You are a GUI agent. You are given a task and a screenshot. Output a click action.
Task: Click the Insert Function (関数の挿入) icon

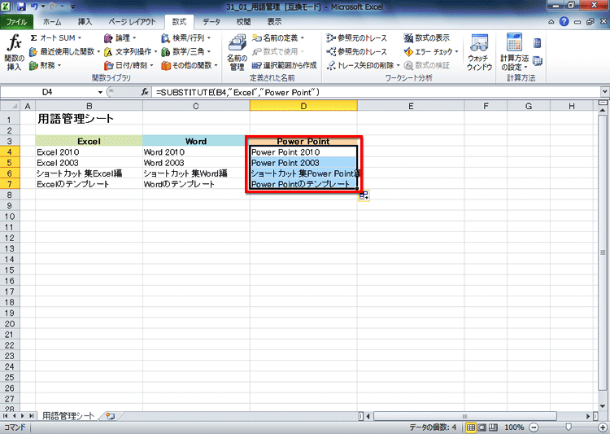(x=15, y=52)
